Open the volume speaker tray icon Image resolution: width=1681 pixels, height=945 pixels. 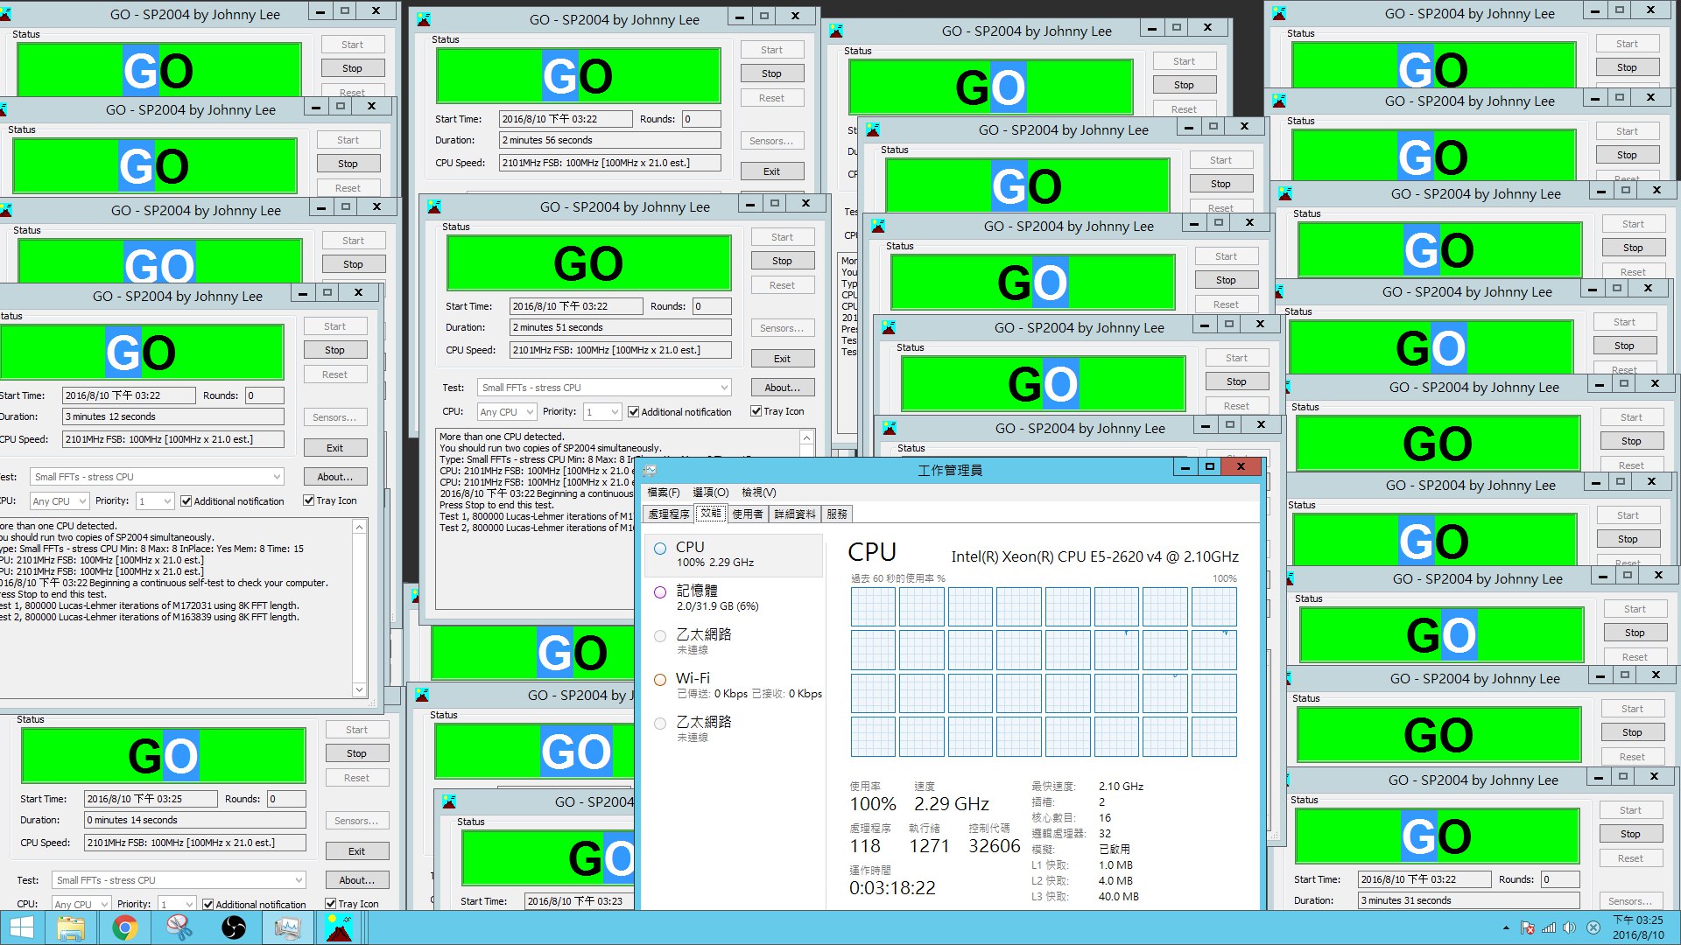coord(1569,928)
